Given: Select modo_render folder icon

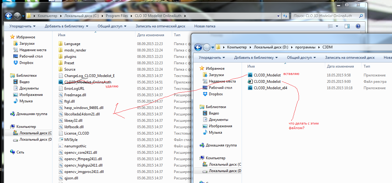Looking at the screenshot, I should point(60,50).
